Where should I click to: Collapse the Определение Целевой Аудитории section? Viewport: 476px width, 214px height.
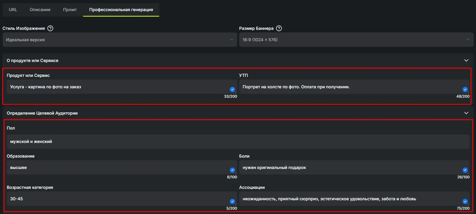pos(466,113)
